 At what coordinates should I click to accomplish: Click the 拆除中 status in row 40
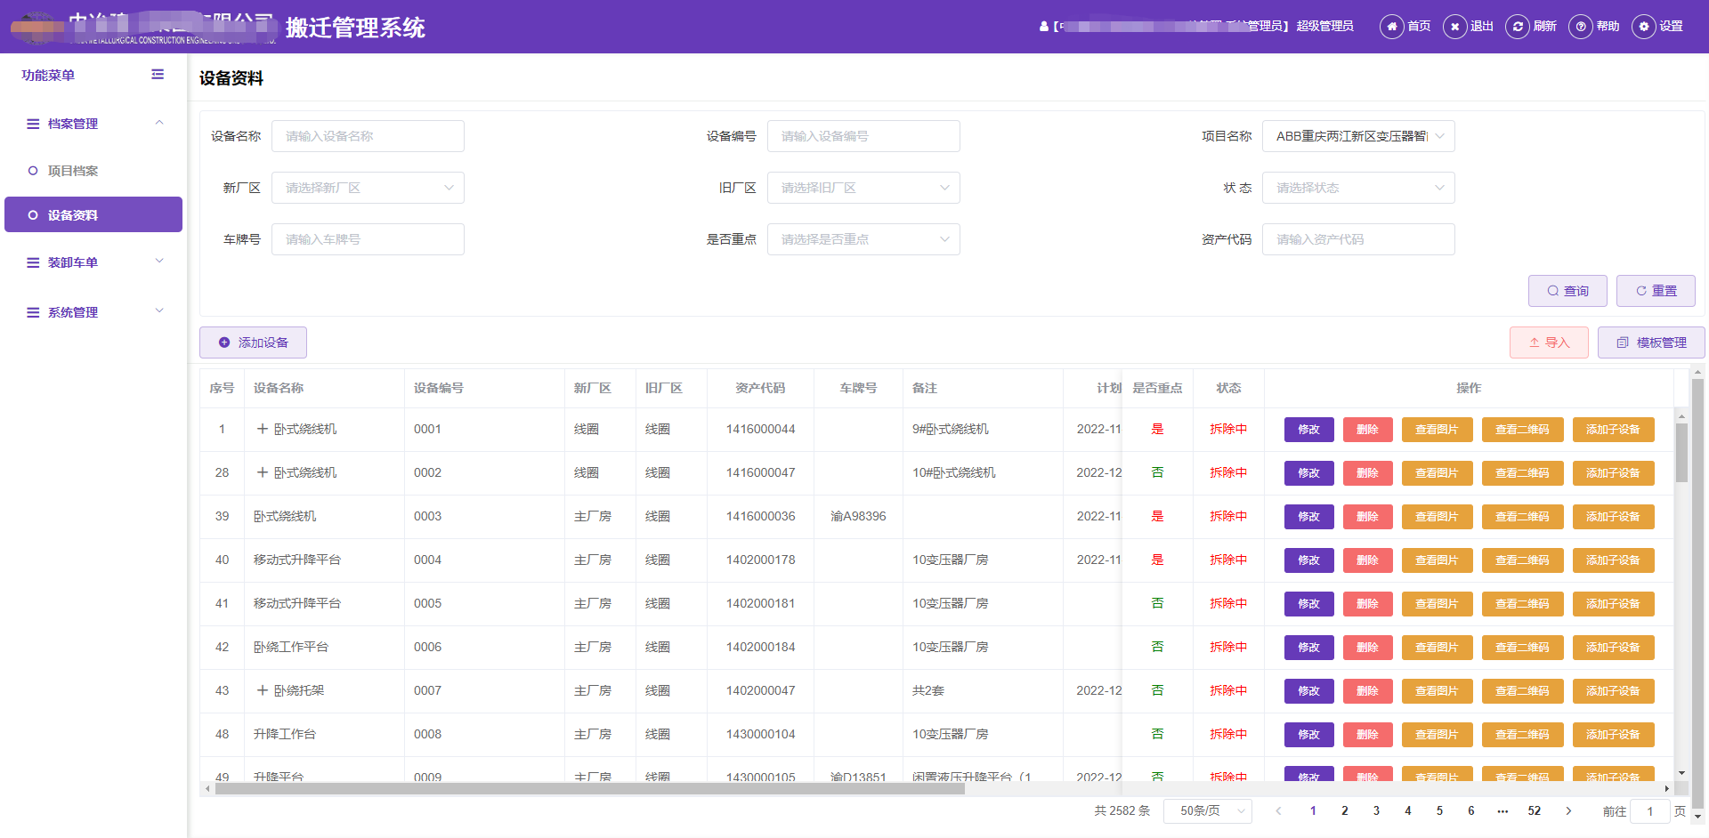pyautogui.click(x=1228, y=560)
